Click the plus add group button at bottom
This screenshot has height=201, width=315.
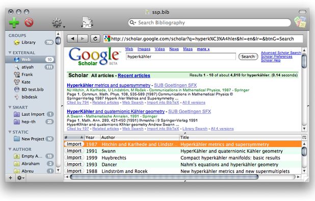click(10, 178)
